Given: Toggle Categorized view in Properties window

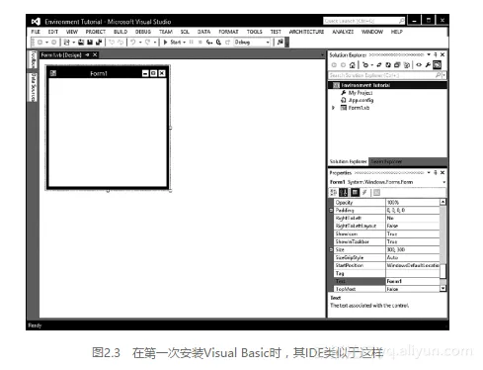Looking at the screenshot, I should coord(334,192).
